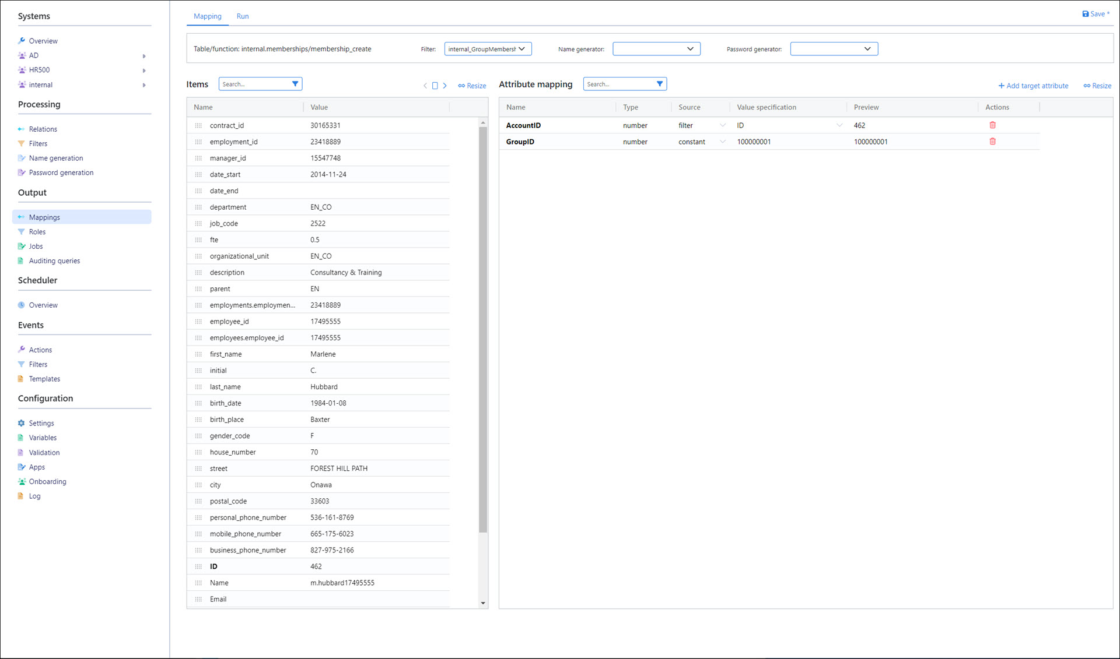Screen dimensions: 1120x659
Task: Open Filters under Events
Action: [38, 364]
